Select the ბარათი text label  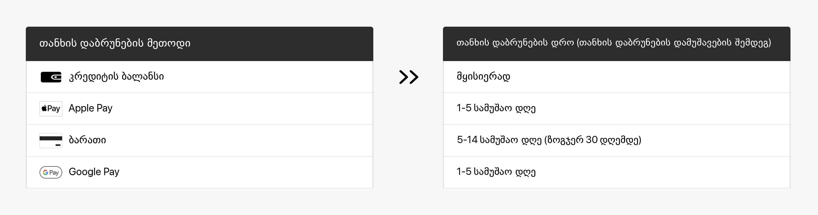pyautogui.click(x=87, y=140)
